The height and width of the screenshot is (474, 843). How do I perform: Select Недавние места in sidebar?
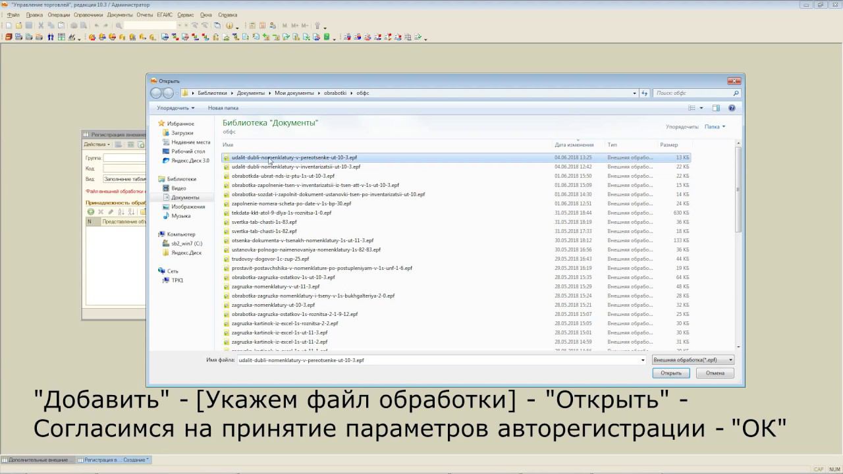coord(190,142)
